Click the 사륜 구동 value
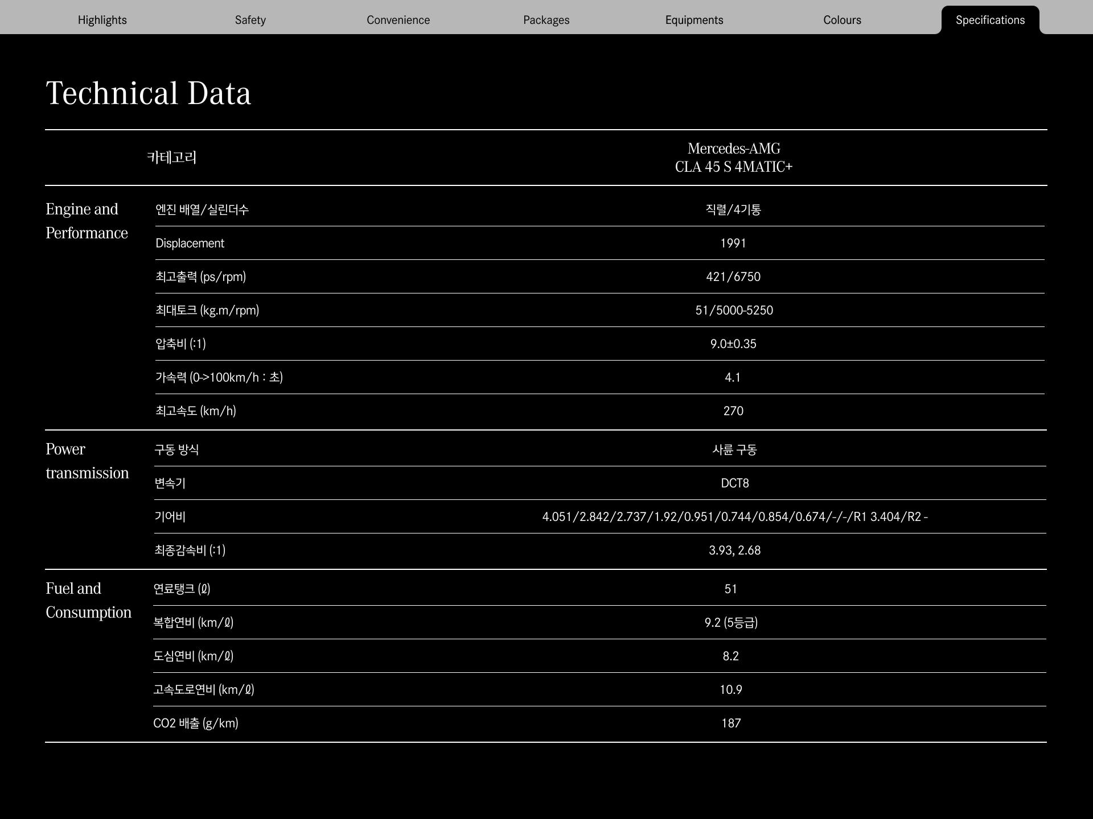This screenshot has width=1093, height=819. [x=734, y=450]
